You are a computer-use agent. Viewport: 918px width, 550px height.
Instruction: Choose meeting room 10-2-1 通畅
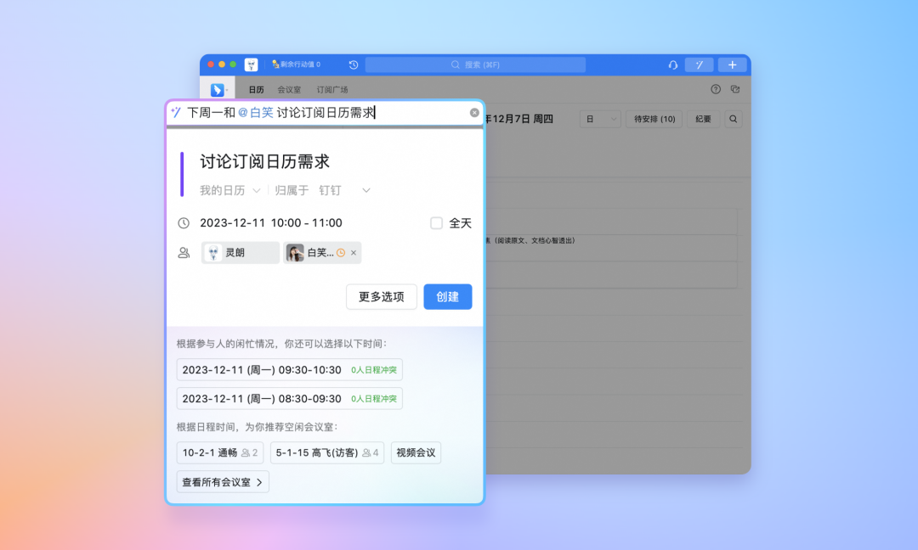[x=219, y=453]
